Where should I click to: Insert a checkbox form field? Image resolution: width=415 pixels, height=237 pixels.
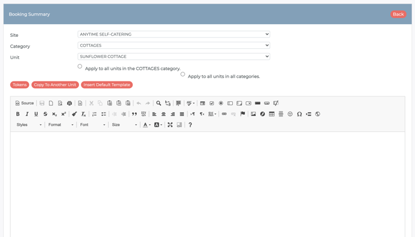coord(212,103)
